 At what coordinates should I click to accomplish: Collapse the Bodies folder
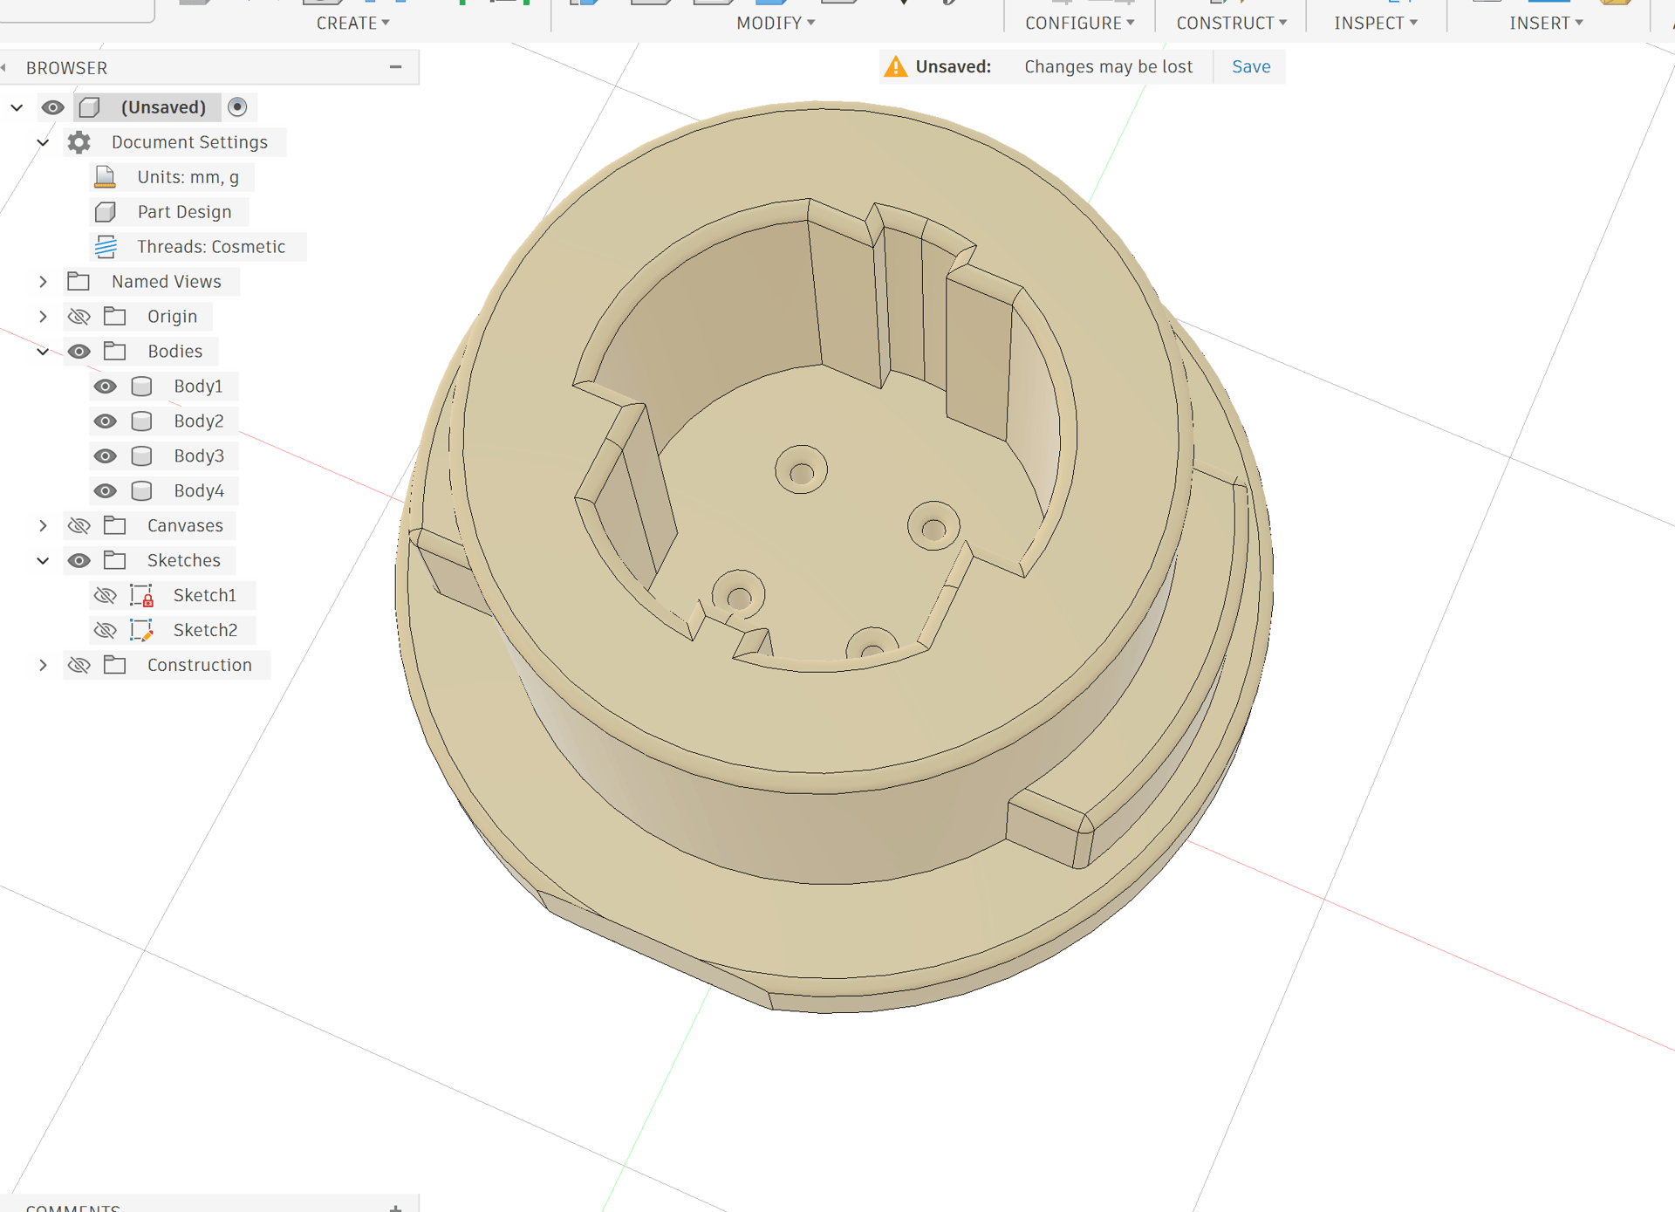(43, 352)
